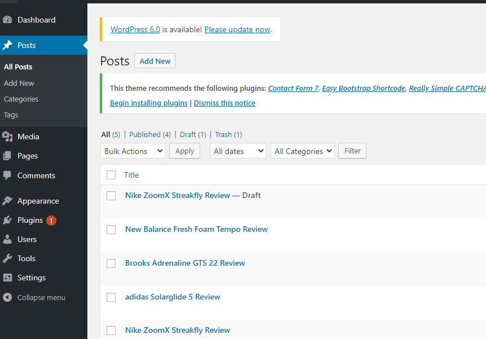Viewport: 486px width, 339px height.
Task: Sort posts by Title column header
Action: 131,175
